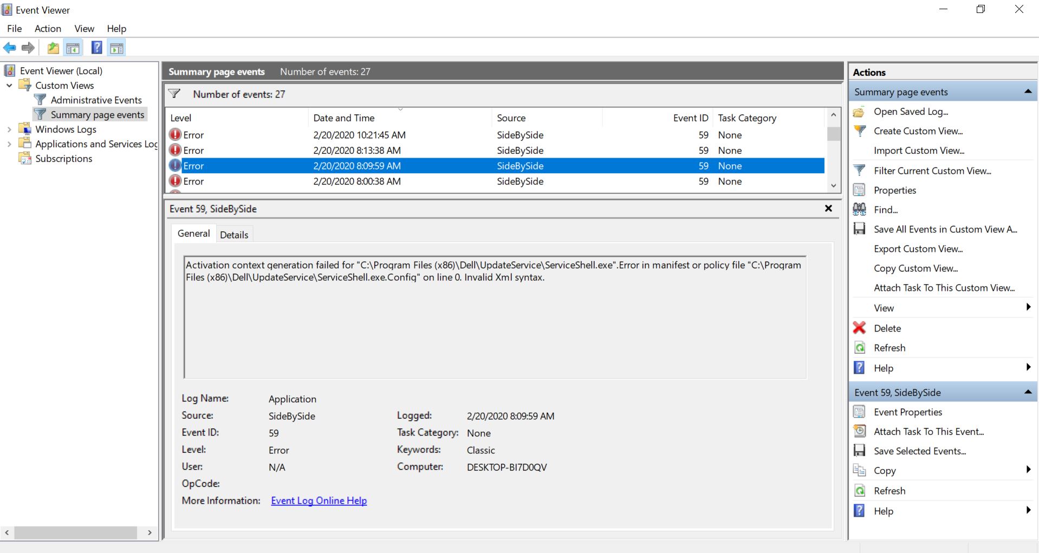The image size is (1039, 553).
Task: Click the Help icon under Summary page events
Action: 859,368
